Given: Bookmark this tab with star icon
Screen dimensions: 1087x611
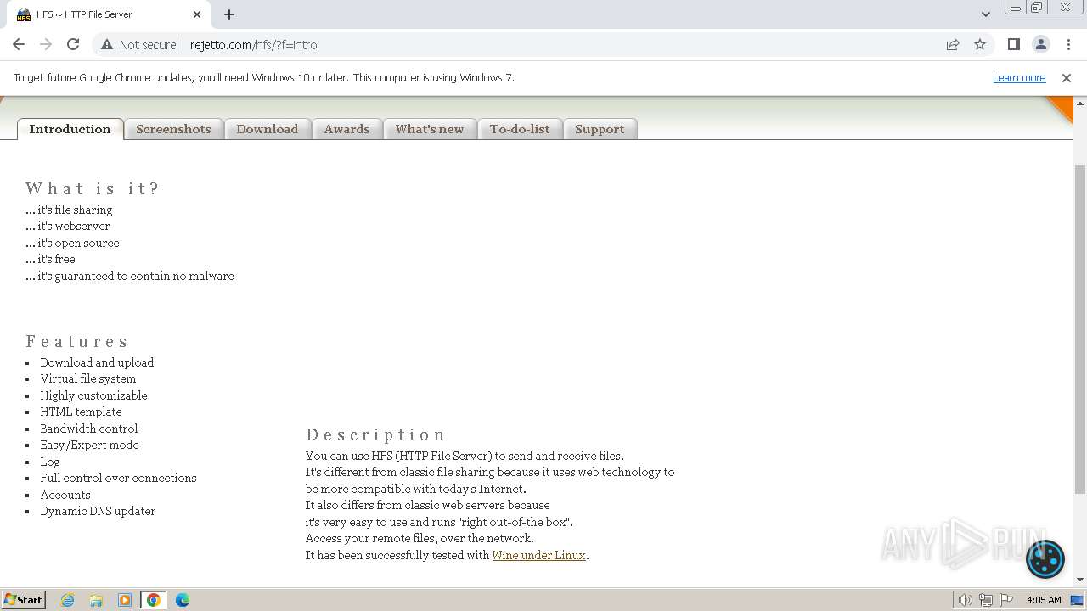Looking at the screenshot, I should (980, 44).
